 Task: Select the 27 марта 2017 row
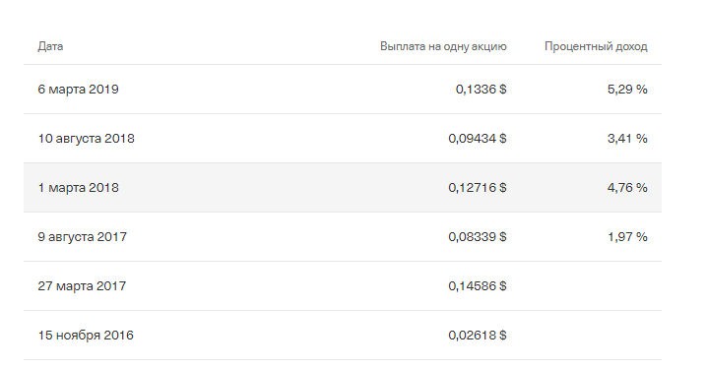(343, 285)
